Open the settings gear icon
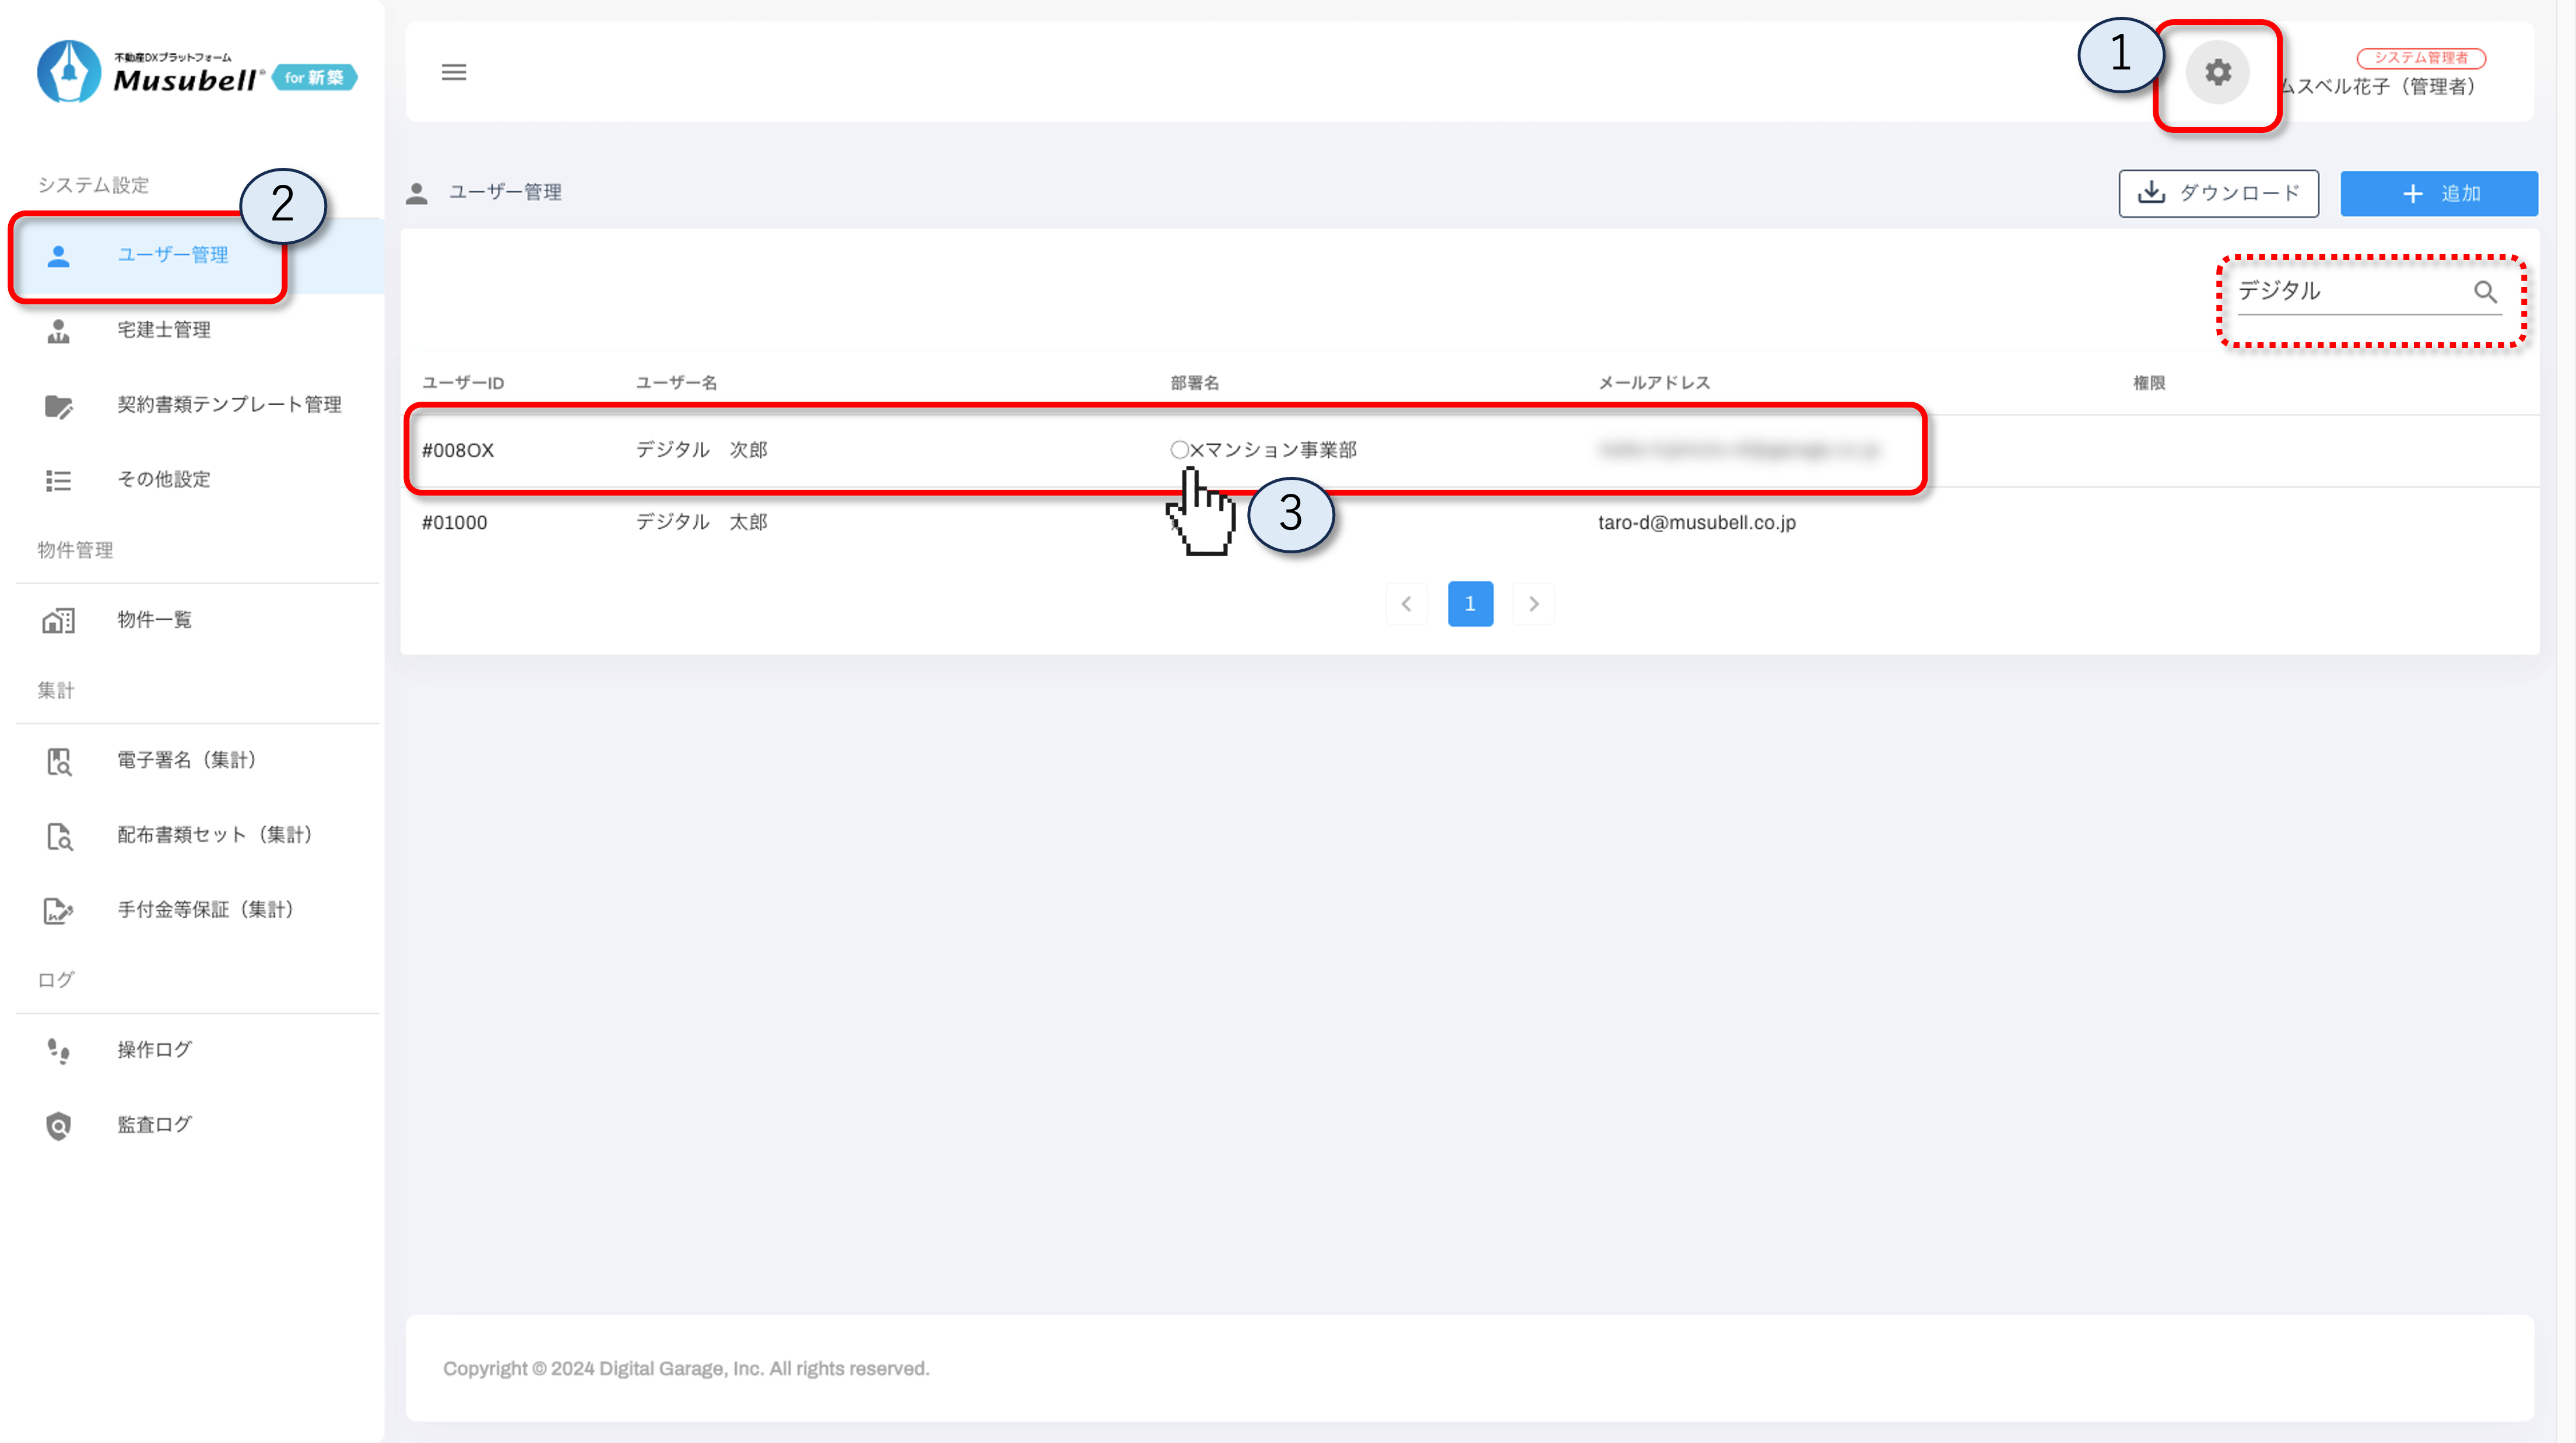The width and height of the screenshot is (2576, 1443). (2217, 73)
